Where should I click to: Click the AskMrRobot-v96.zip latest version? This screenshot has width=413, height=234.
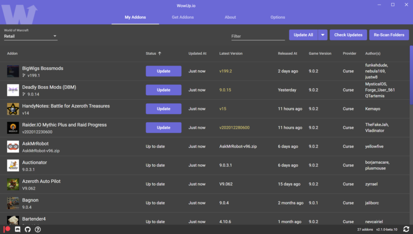(x=238, y=147)
